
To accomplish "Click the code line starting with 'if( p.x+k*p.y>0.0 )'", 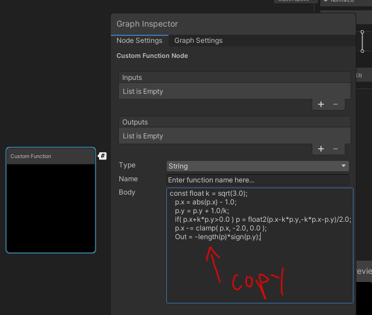I will [263, 219].
